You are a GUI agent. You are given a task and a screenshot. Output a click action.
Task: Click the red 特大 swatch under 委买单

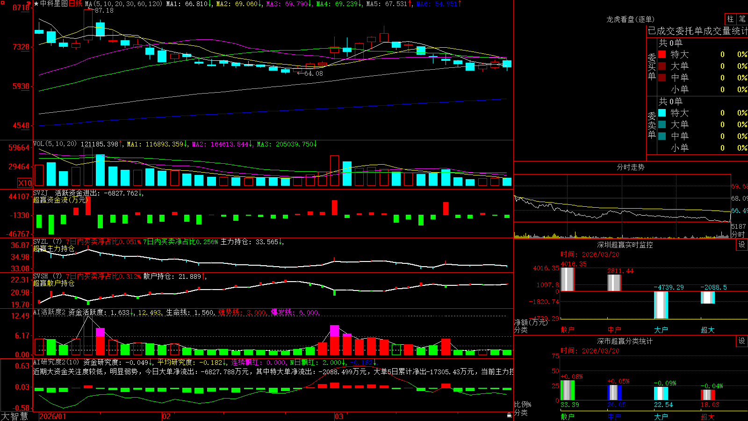click(x=662, y=54)
